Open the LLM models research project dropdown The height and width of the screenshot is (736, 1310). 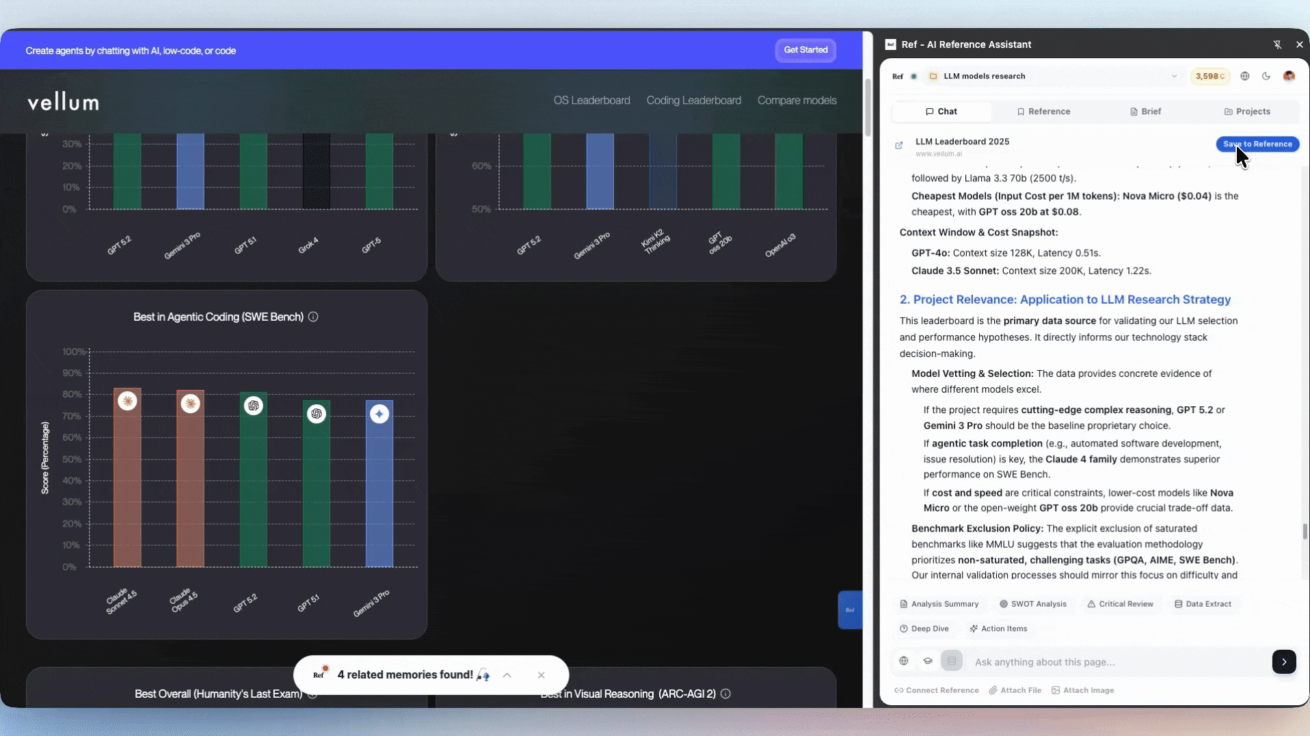click(x=1174, y=76)
